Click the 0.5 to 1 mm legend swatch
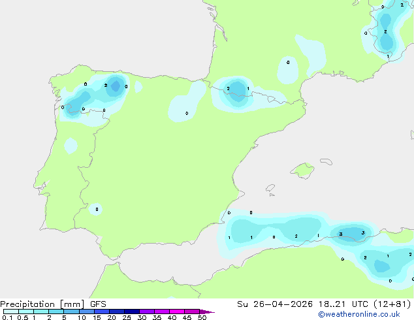Viewport: 414px width, 320px height. (x=26, y=312)
